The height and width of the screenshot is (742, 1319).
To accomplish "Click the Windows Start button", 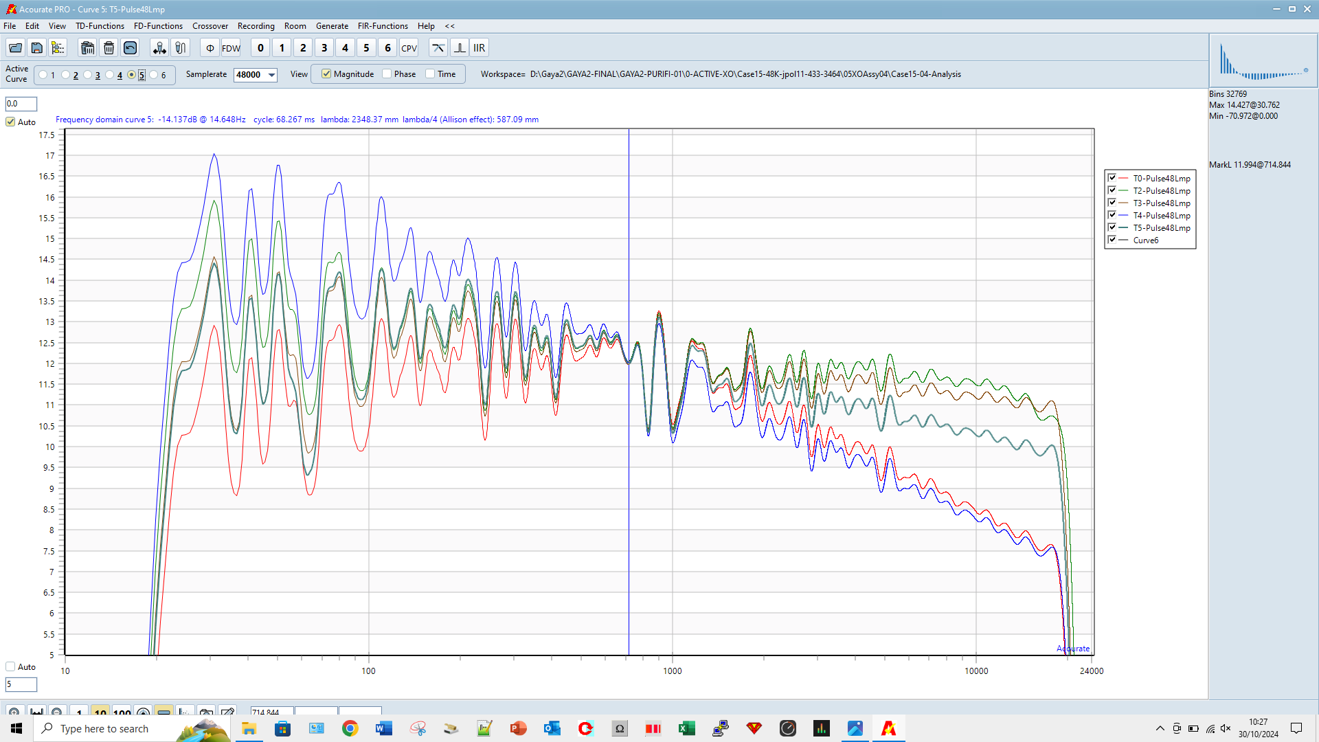I will 16,728.
